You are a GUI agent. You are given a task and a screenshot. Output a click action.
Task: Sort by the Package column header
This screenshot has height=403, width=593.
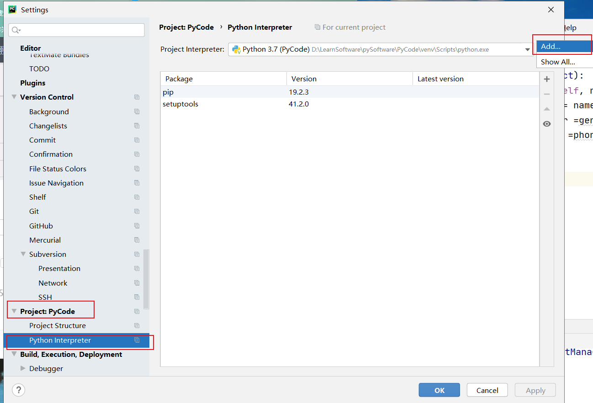[223, 79]
